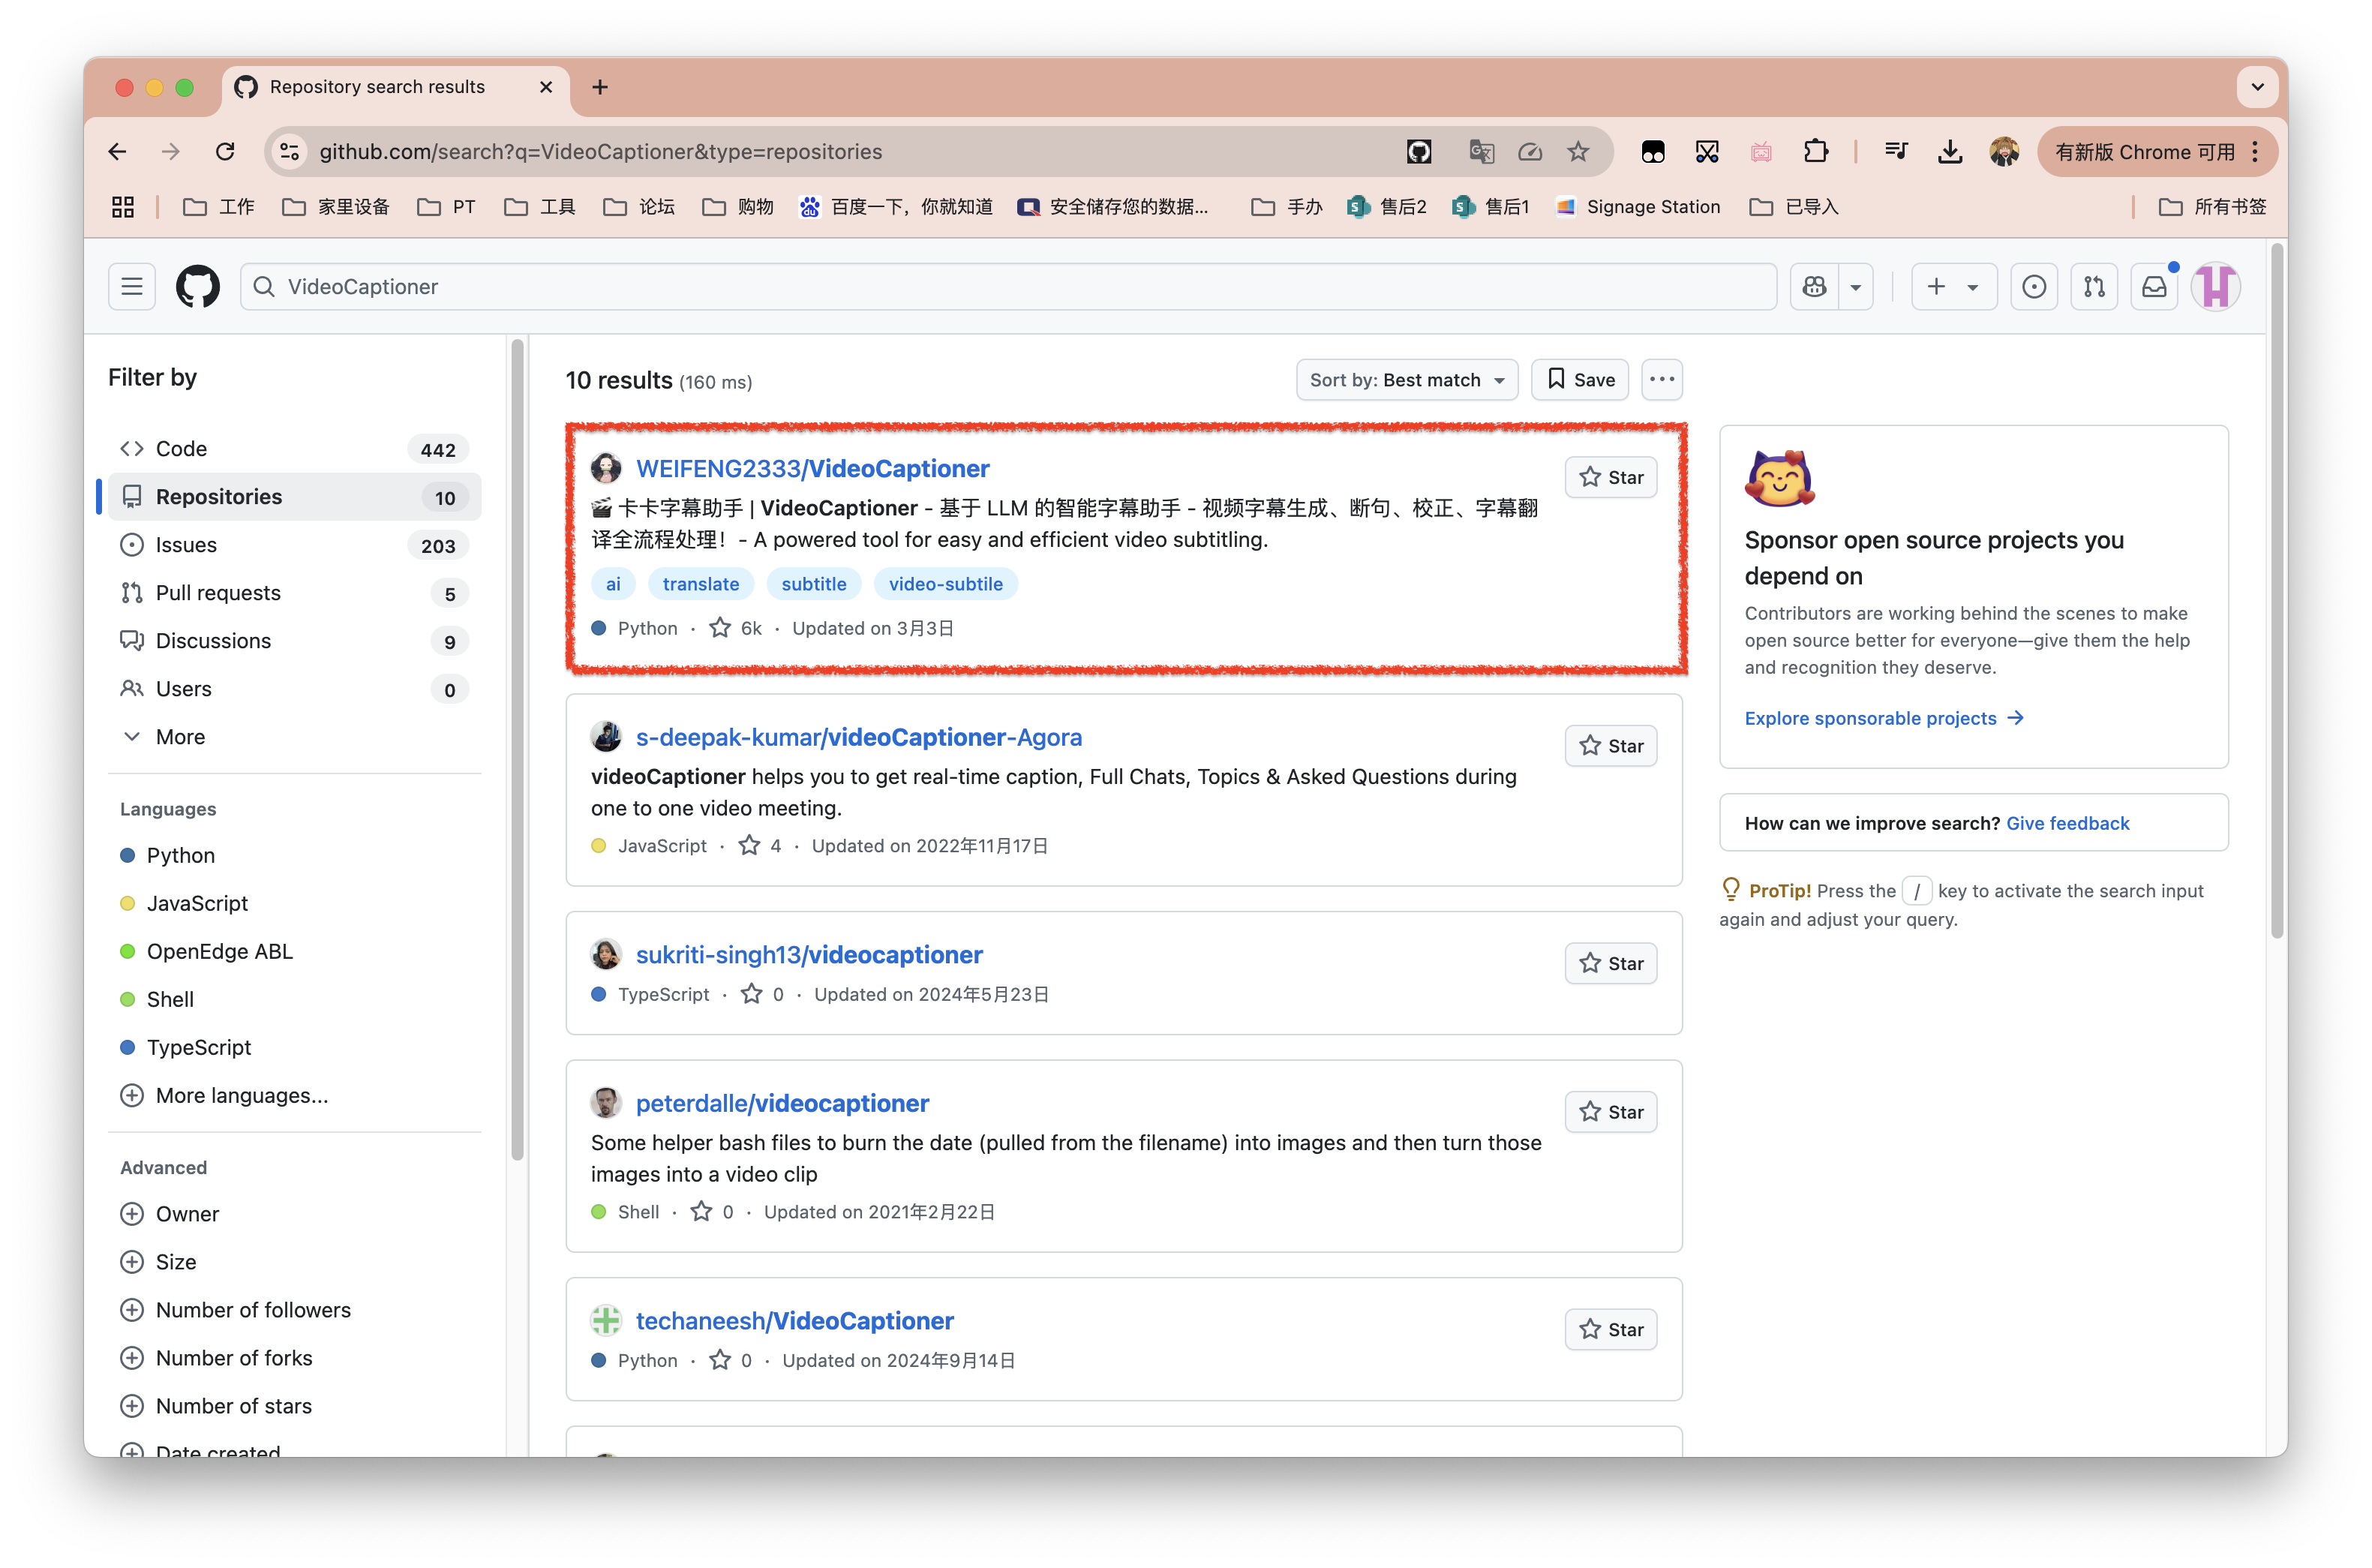
Task: Filter results by Users
Action: 295,689
